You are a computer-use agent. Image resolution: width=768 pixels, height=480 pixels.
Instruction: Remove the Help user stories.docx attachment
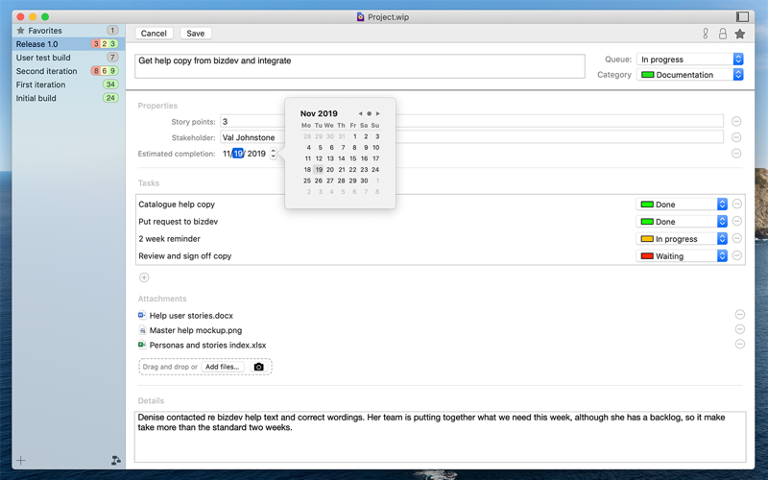pos(740,315)
